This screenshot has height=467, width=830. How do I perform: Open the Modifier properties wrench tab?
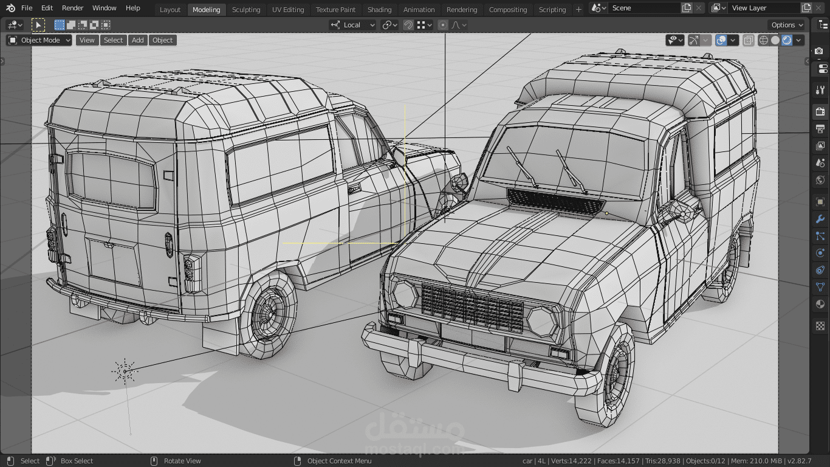(x=820, y=219)
